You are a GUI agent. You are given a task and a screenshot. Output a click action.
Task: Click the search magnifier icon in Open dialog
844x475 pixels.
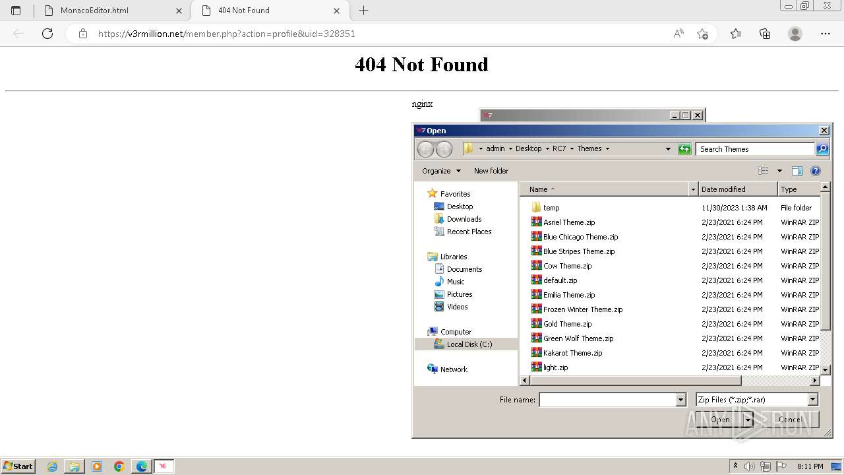tap(822, 149)
